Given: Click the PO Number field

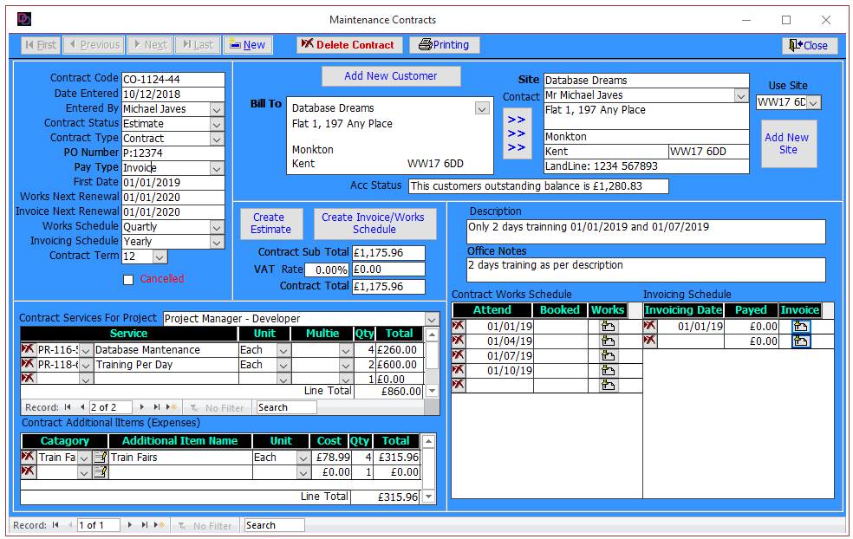Looking at the screenshot, I should (x=173, y=153).
